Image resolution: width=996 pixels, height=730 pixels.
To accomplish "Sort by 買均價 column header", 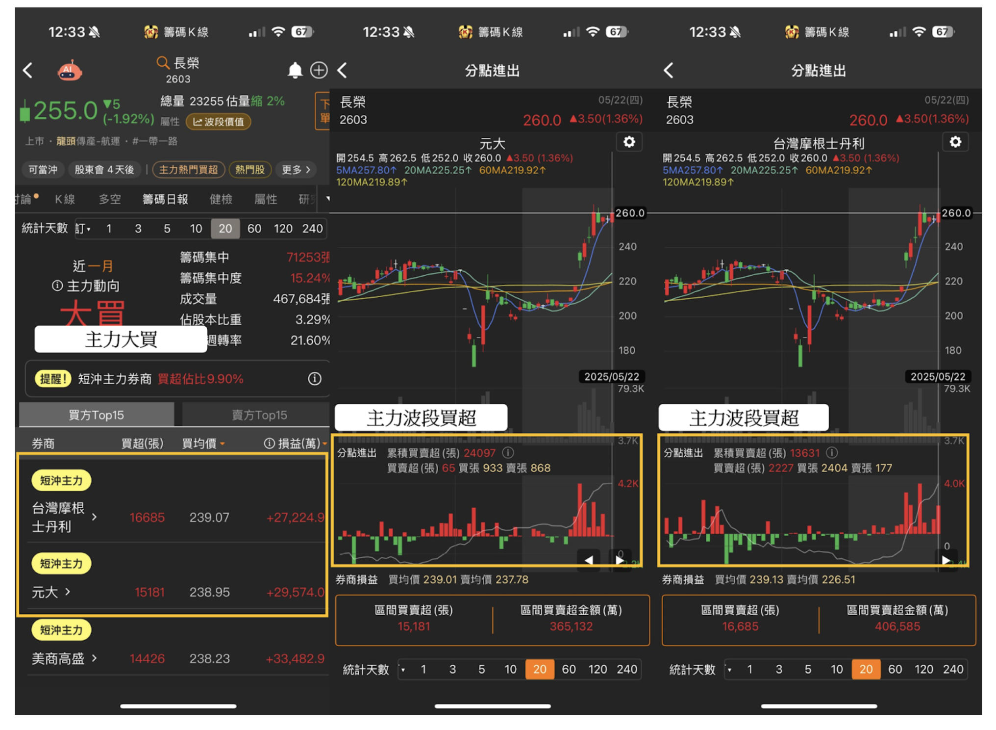I will pyautogui.click(x=203, y=443).
